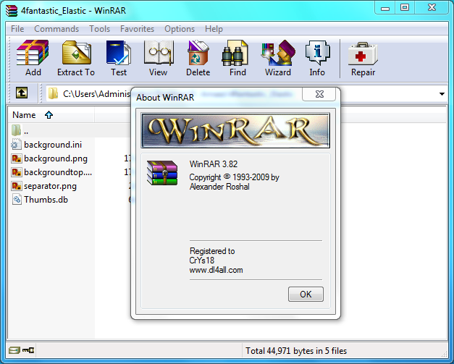Click the drive icon in status bar
454x364 pixels.
14,351
